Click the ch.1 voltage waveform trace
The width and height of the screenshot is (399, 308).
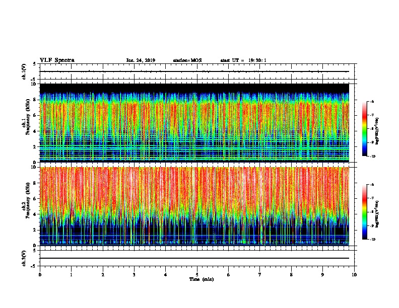click(x=194, y=71)
